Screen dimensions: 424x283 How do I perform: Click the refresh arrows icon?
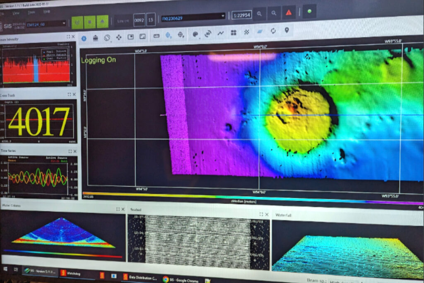[273, 31]
